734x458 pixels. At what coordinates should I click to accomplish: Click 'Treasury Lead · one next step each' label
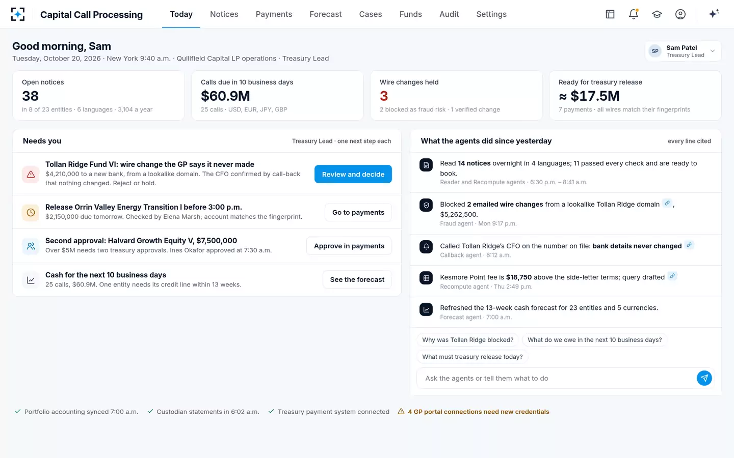coord(342,141)
